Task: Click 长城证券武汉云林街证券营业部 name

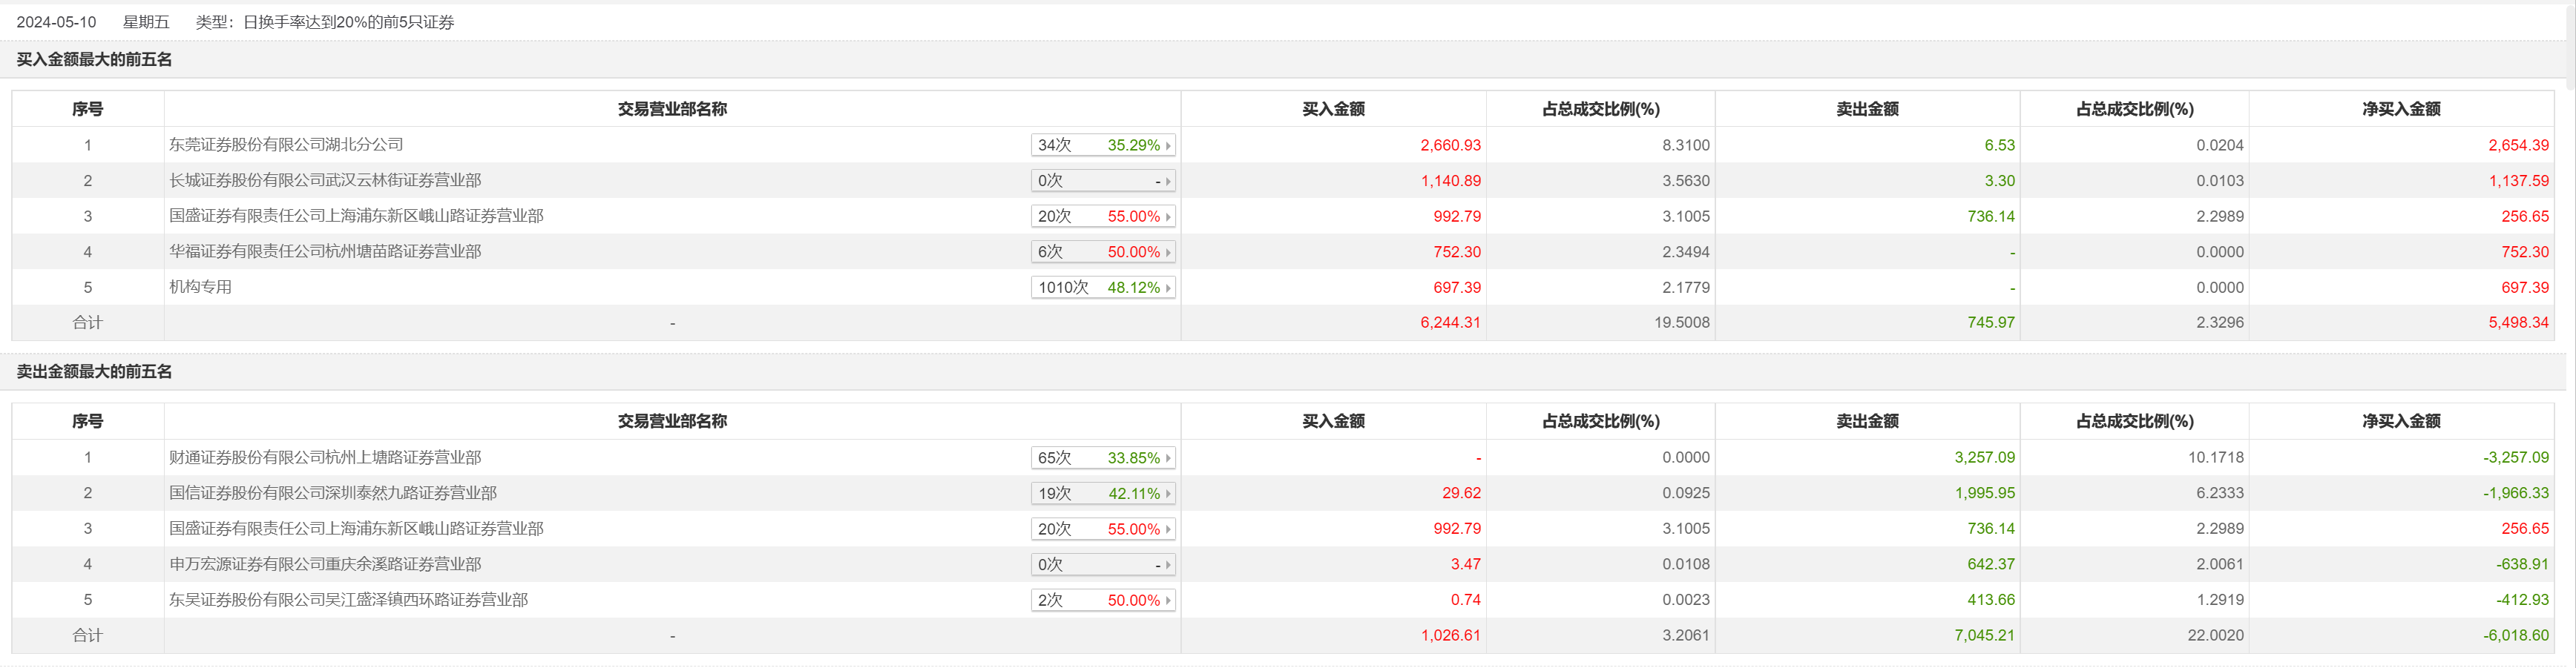Action: (325, 181)
